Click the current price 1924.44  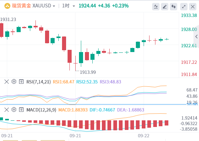[x=87, y=6]
